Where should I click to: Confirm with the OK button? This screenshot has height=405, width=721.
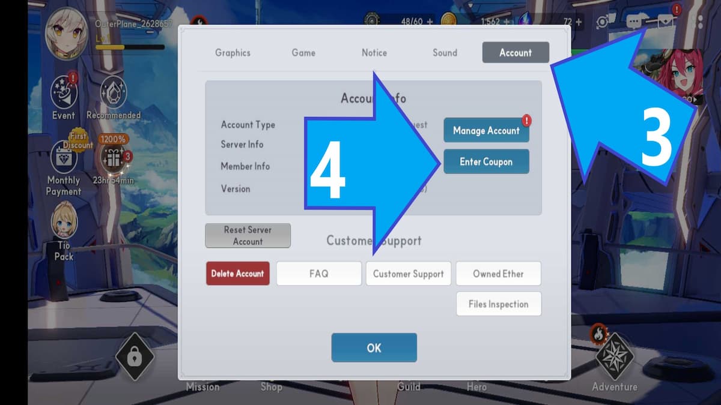click(x=374, y=348)
